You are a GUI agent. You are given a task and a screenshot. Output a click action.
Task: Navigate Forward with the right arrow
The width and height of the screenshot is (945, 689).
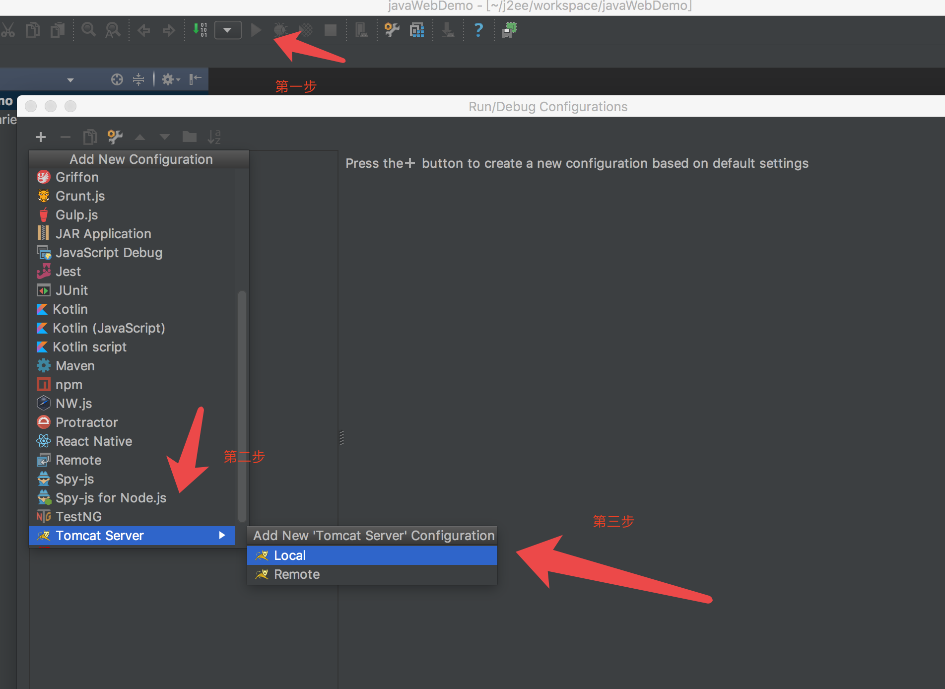click(x=169, y=30)
